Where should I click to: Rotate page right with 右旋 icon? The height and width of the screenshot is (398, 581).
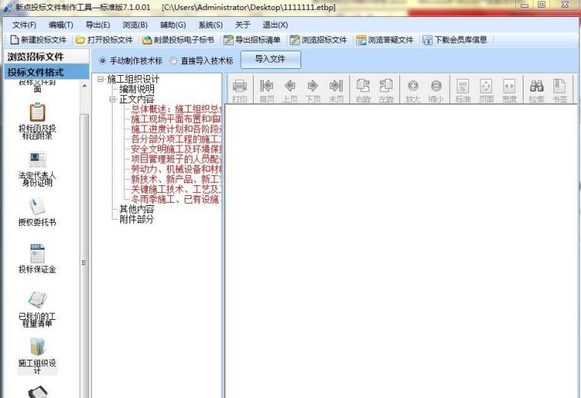(x=363, y=86)
